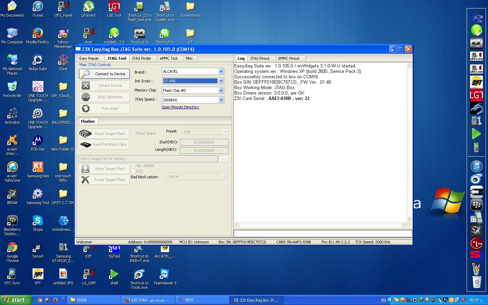Open Nokia Suite desktop icon
The height and width of the screenshot is (305, 488).
coord(38,63)
